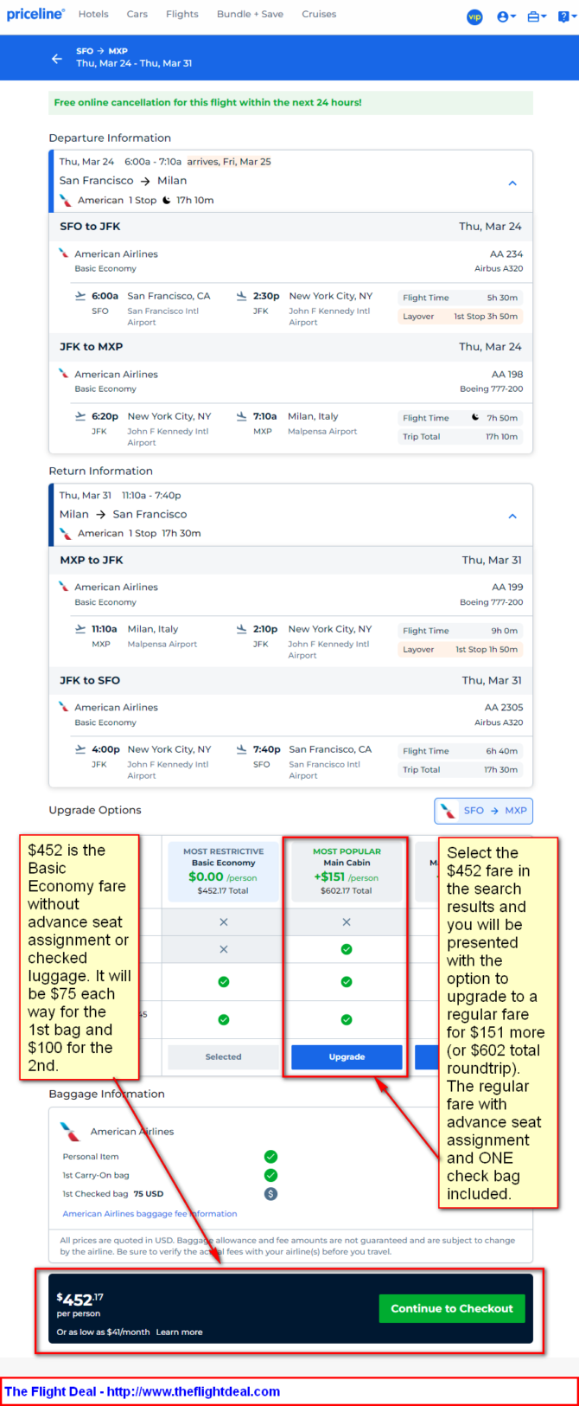Click takeoff plane icon beside 4:00p

(80, 749)
